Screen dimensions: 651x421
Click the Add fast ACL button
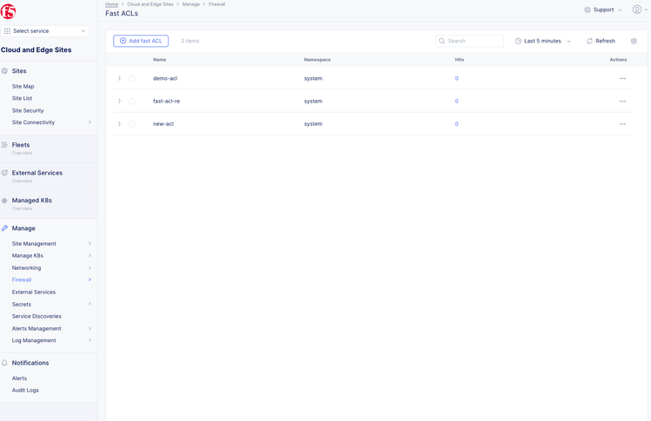141,41
